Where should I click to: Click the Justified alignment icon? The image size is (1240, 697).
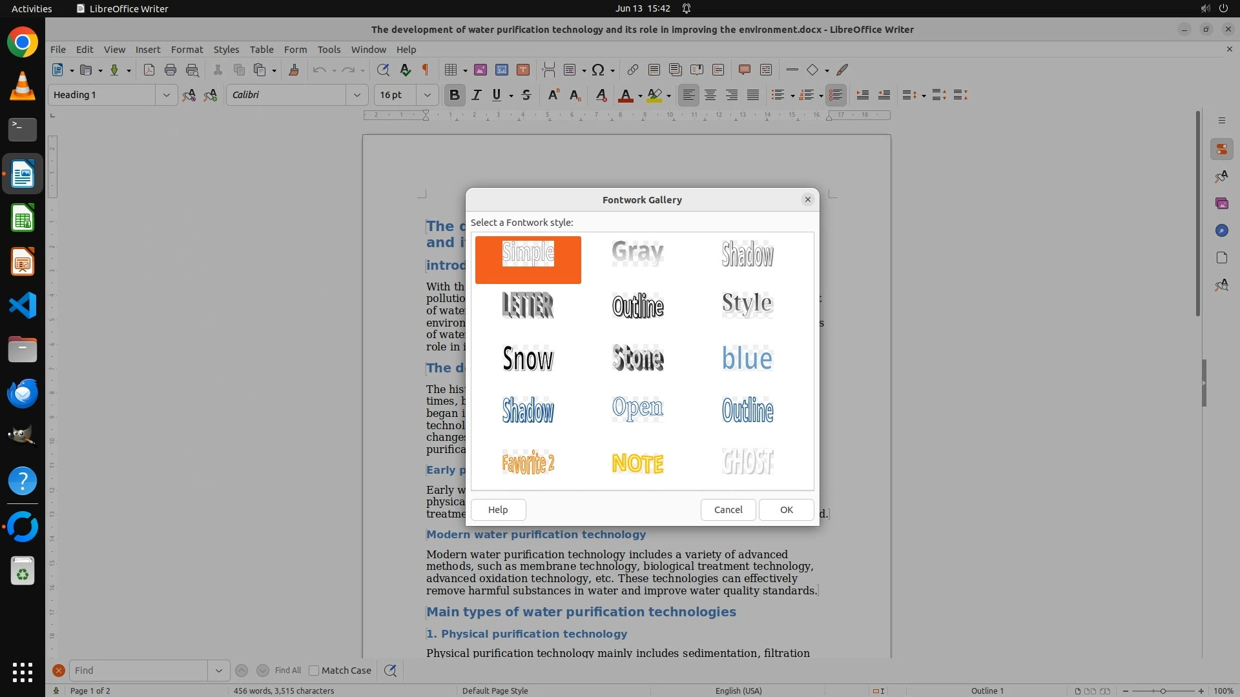(x=753, y=95)
